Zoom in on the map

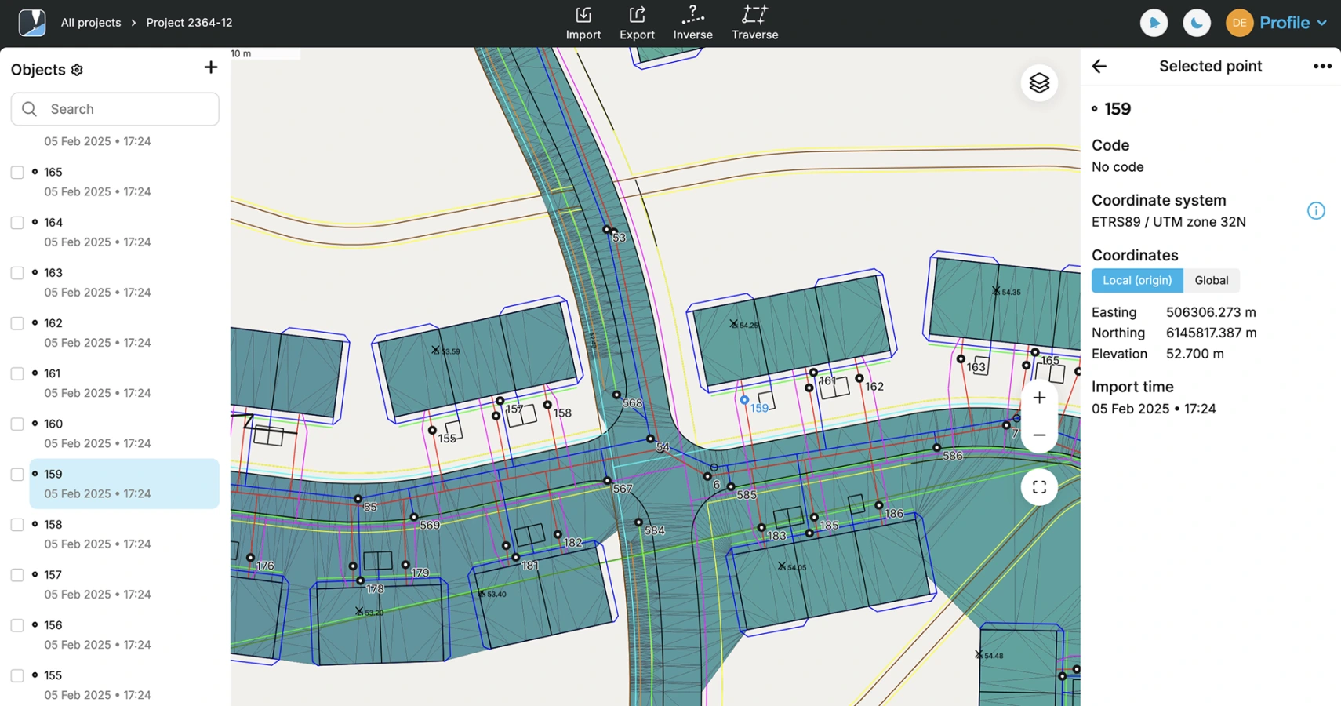pyautogui.click(x=1039, y=397)
